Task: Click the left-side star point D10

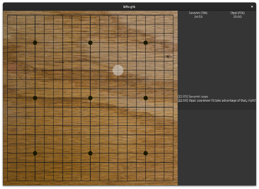Action: pos(35,98)
